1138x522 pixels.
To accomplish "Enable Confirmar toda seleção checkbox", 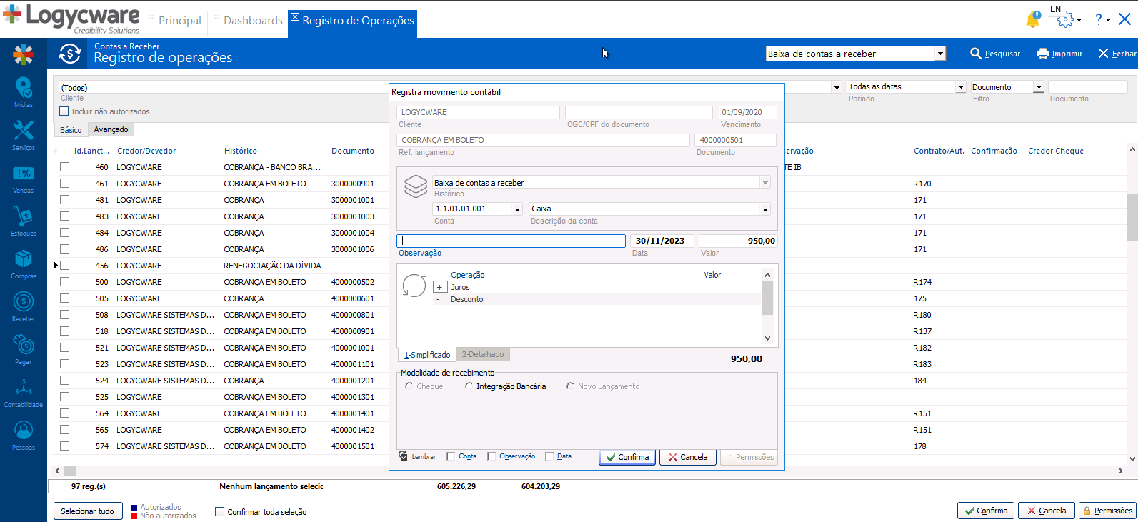I will (x=220, y=512).
